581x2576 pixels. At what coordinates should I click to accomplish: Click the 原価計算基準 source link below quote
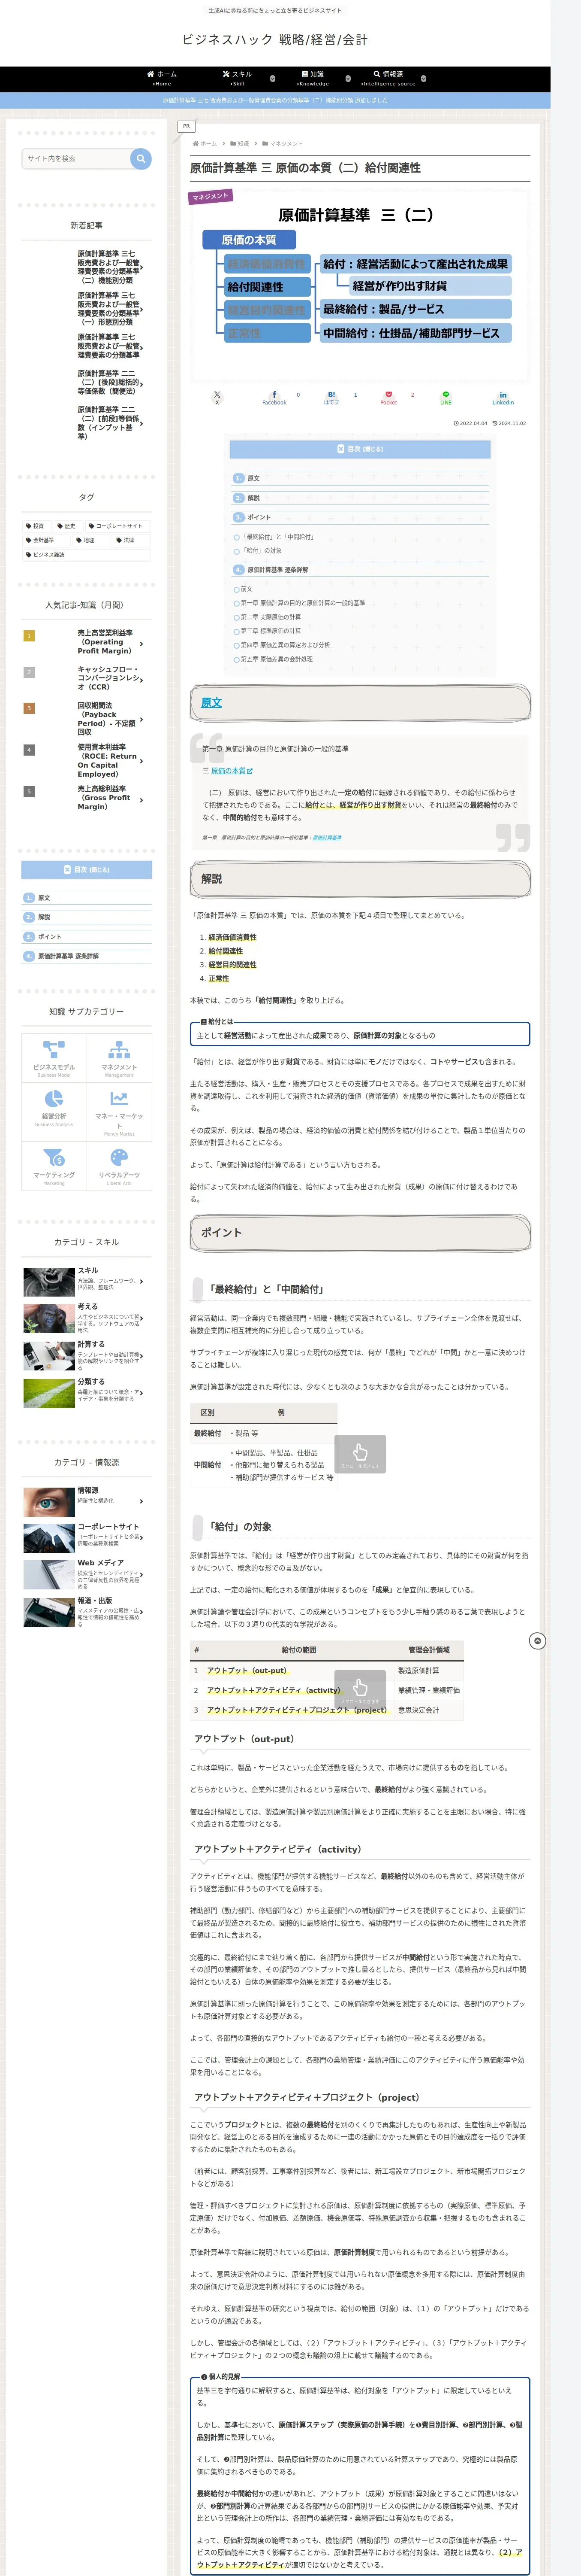point(326,838)
